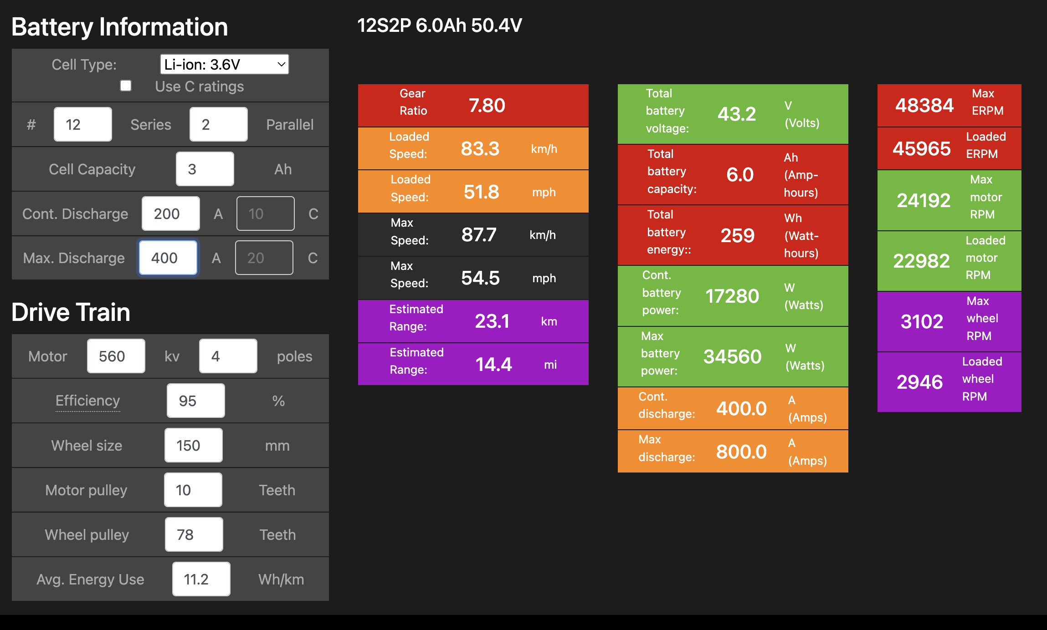This screenshot has width=1047, height=630.
Task: Select the Max. Discharge amps field
Action: 168,258
